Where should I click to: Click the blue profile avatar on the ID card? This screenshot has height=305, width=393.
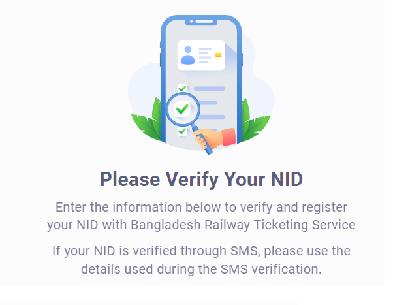pos(189,55)
